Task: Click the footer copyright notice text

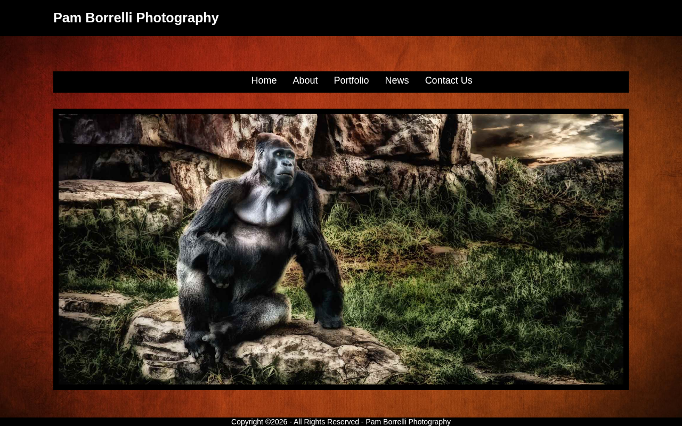Action: pyautogui.click(x=341, y=422)
